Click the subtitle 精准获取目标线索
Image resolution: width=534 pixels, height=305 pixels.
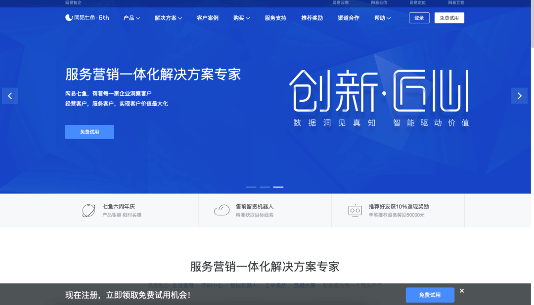click(x=255, y=215)
